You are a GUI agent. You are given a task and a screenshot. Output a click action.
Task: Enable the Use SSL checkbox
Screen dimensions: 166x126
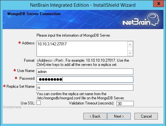38,103
